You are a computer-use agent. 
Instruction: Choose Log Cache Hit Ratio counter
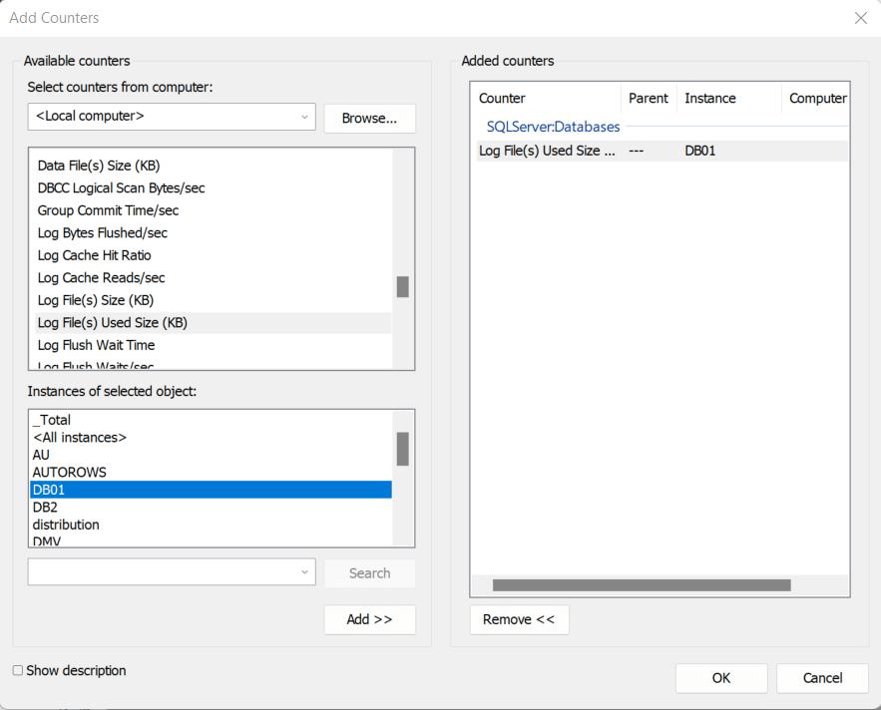[x=95, y=255]
